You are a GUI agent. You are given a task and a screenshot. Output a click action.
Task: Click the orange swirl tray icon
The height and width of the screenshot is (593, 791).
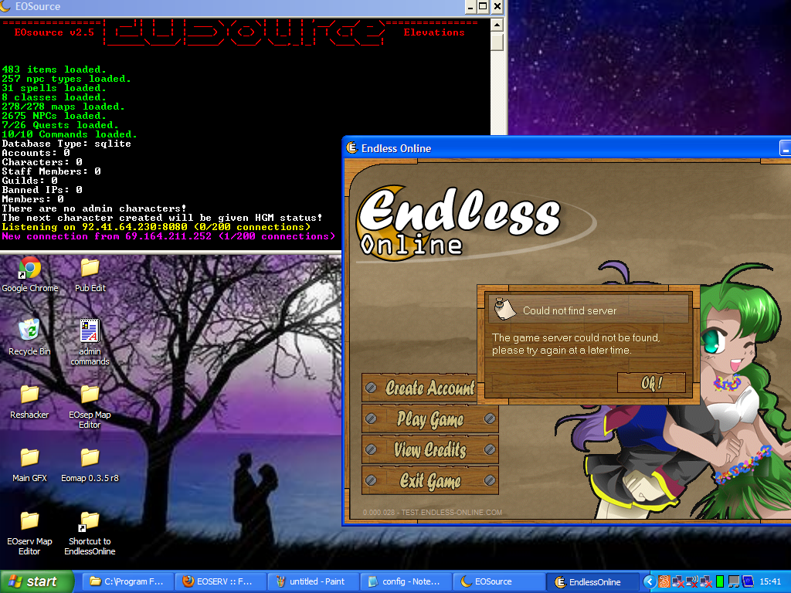[664, 582]
